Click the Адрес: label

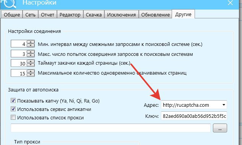tap(151, 105)
